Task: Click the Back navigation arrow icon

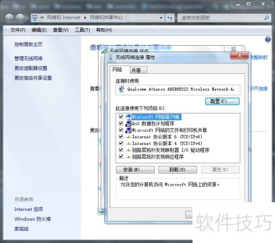Action: pyautogui.click(x=9, y=18)
